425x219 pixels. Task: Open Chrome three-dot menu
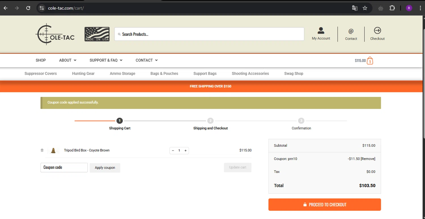click(420, 8)
